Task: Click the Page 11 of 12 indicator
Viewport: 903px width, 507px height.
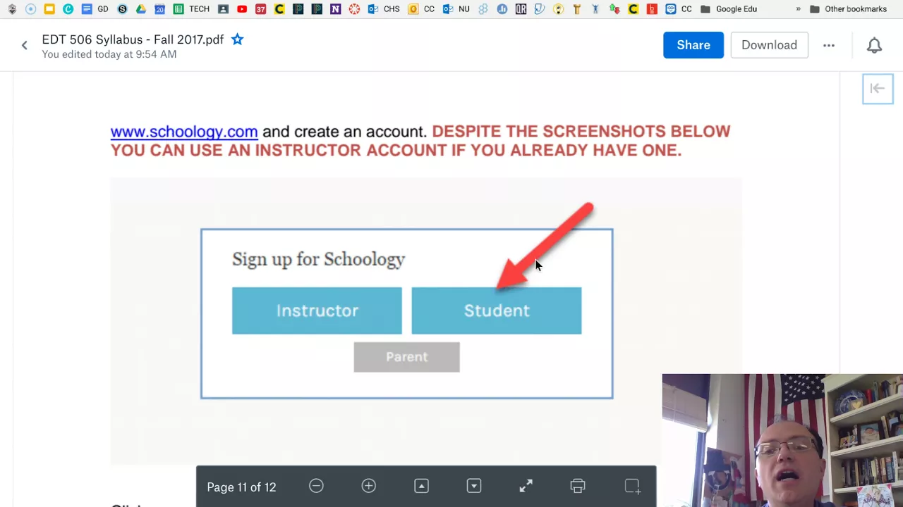Action: point(241,487)
